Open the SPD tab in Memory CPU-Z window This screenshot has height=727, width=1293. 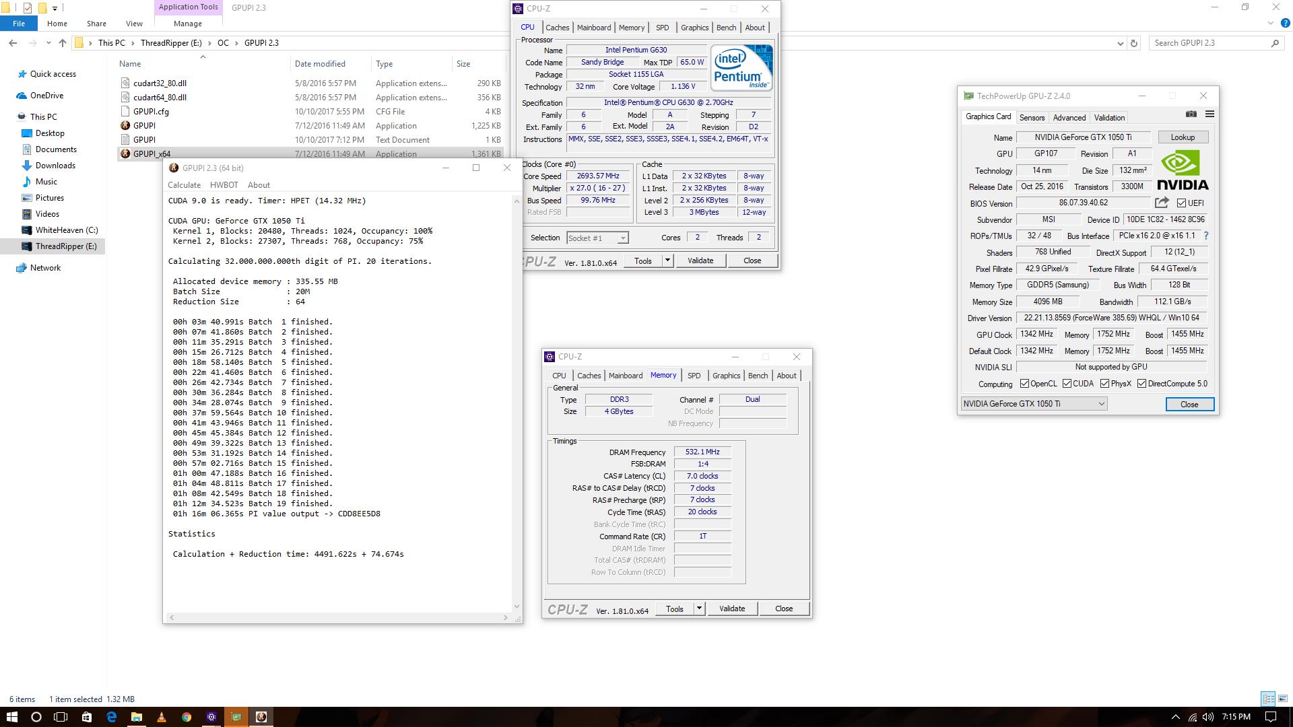(x=694, y=376)
